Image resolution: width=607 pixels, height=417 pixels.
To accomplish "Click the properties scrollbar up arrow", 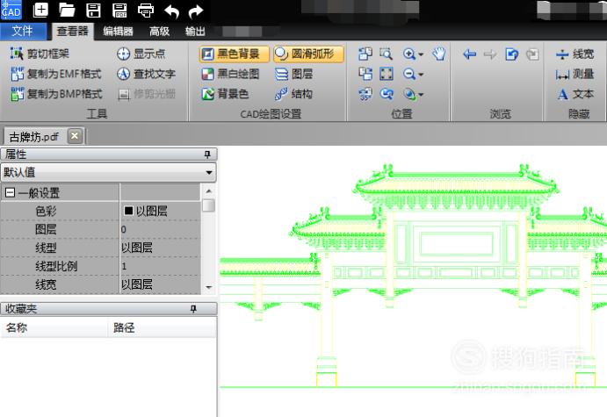I will (209, 191).
